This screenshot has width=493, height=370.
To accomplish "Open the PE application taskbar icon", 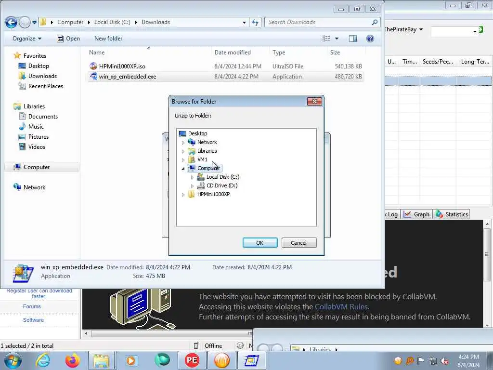I will (192, 360).
